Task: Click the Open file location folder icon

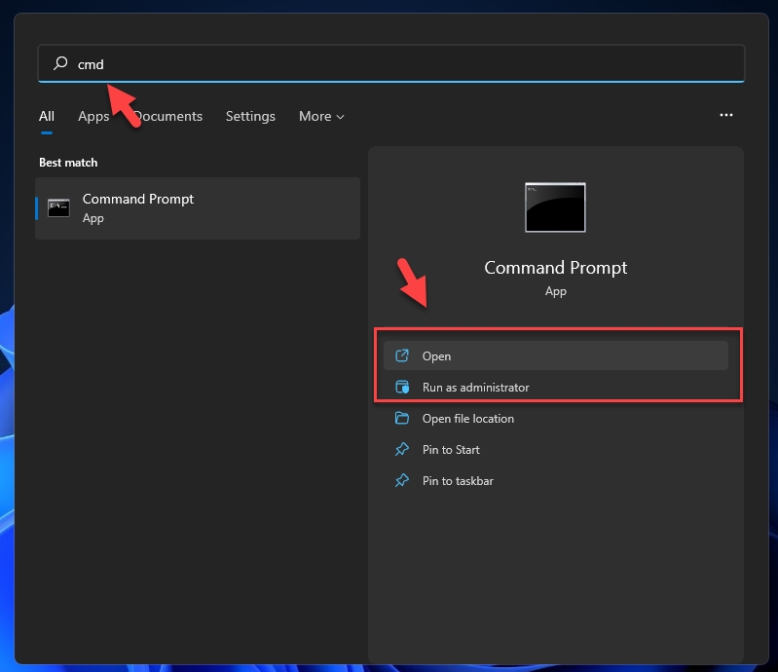Action: [x=402, y=418]
